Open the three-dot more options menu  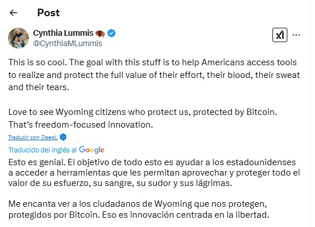coord(296,35)
